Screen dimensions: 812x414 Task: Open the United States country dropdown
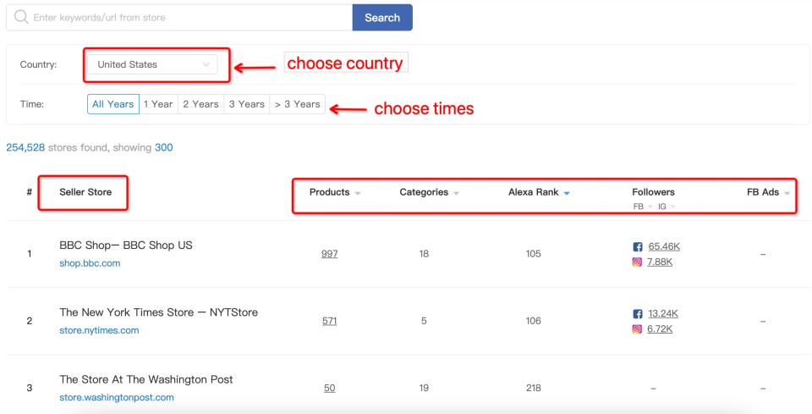coord(152,65)
